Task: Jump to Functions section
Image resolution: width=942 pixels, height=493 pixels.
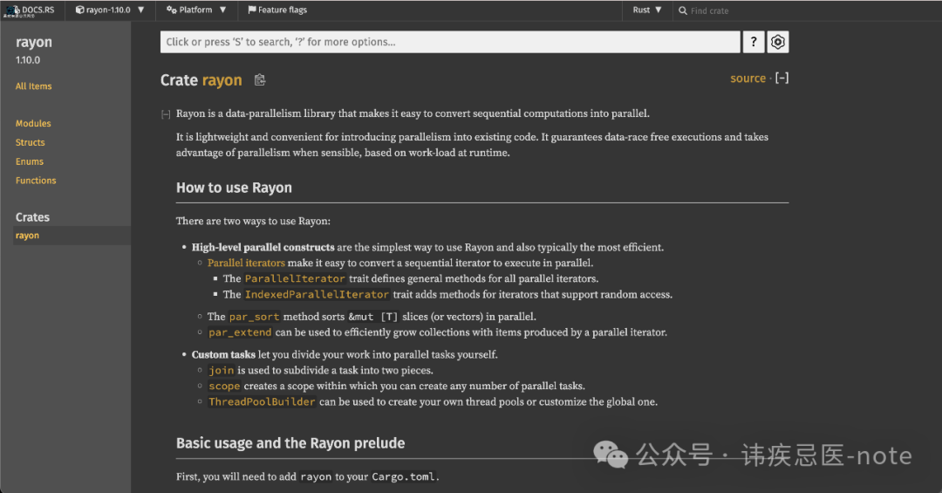Action: point(36,181)
